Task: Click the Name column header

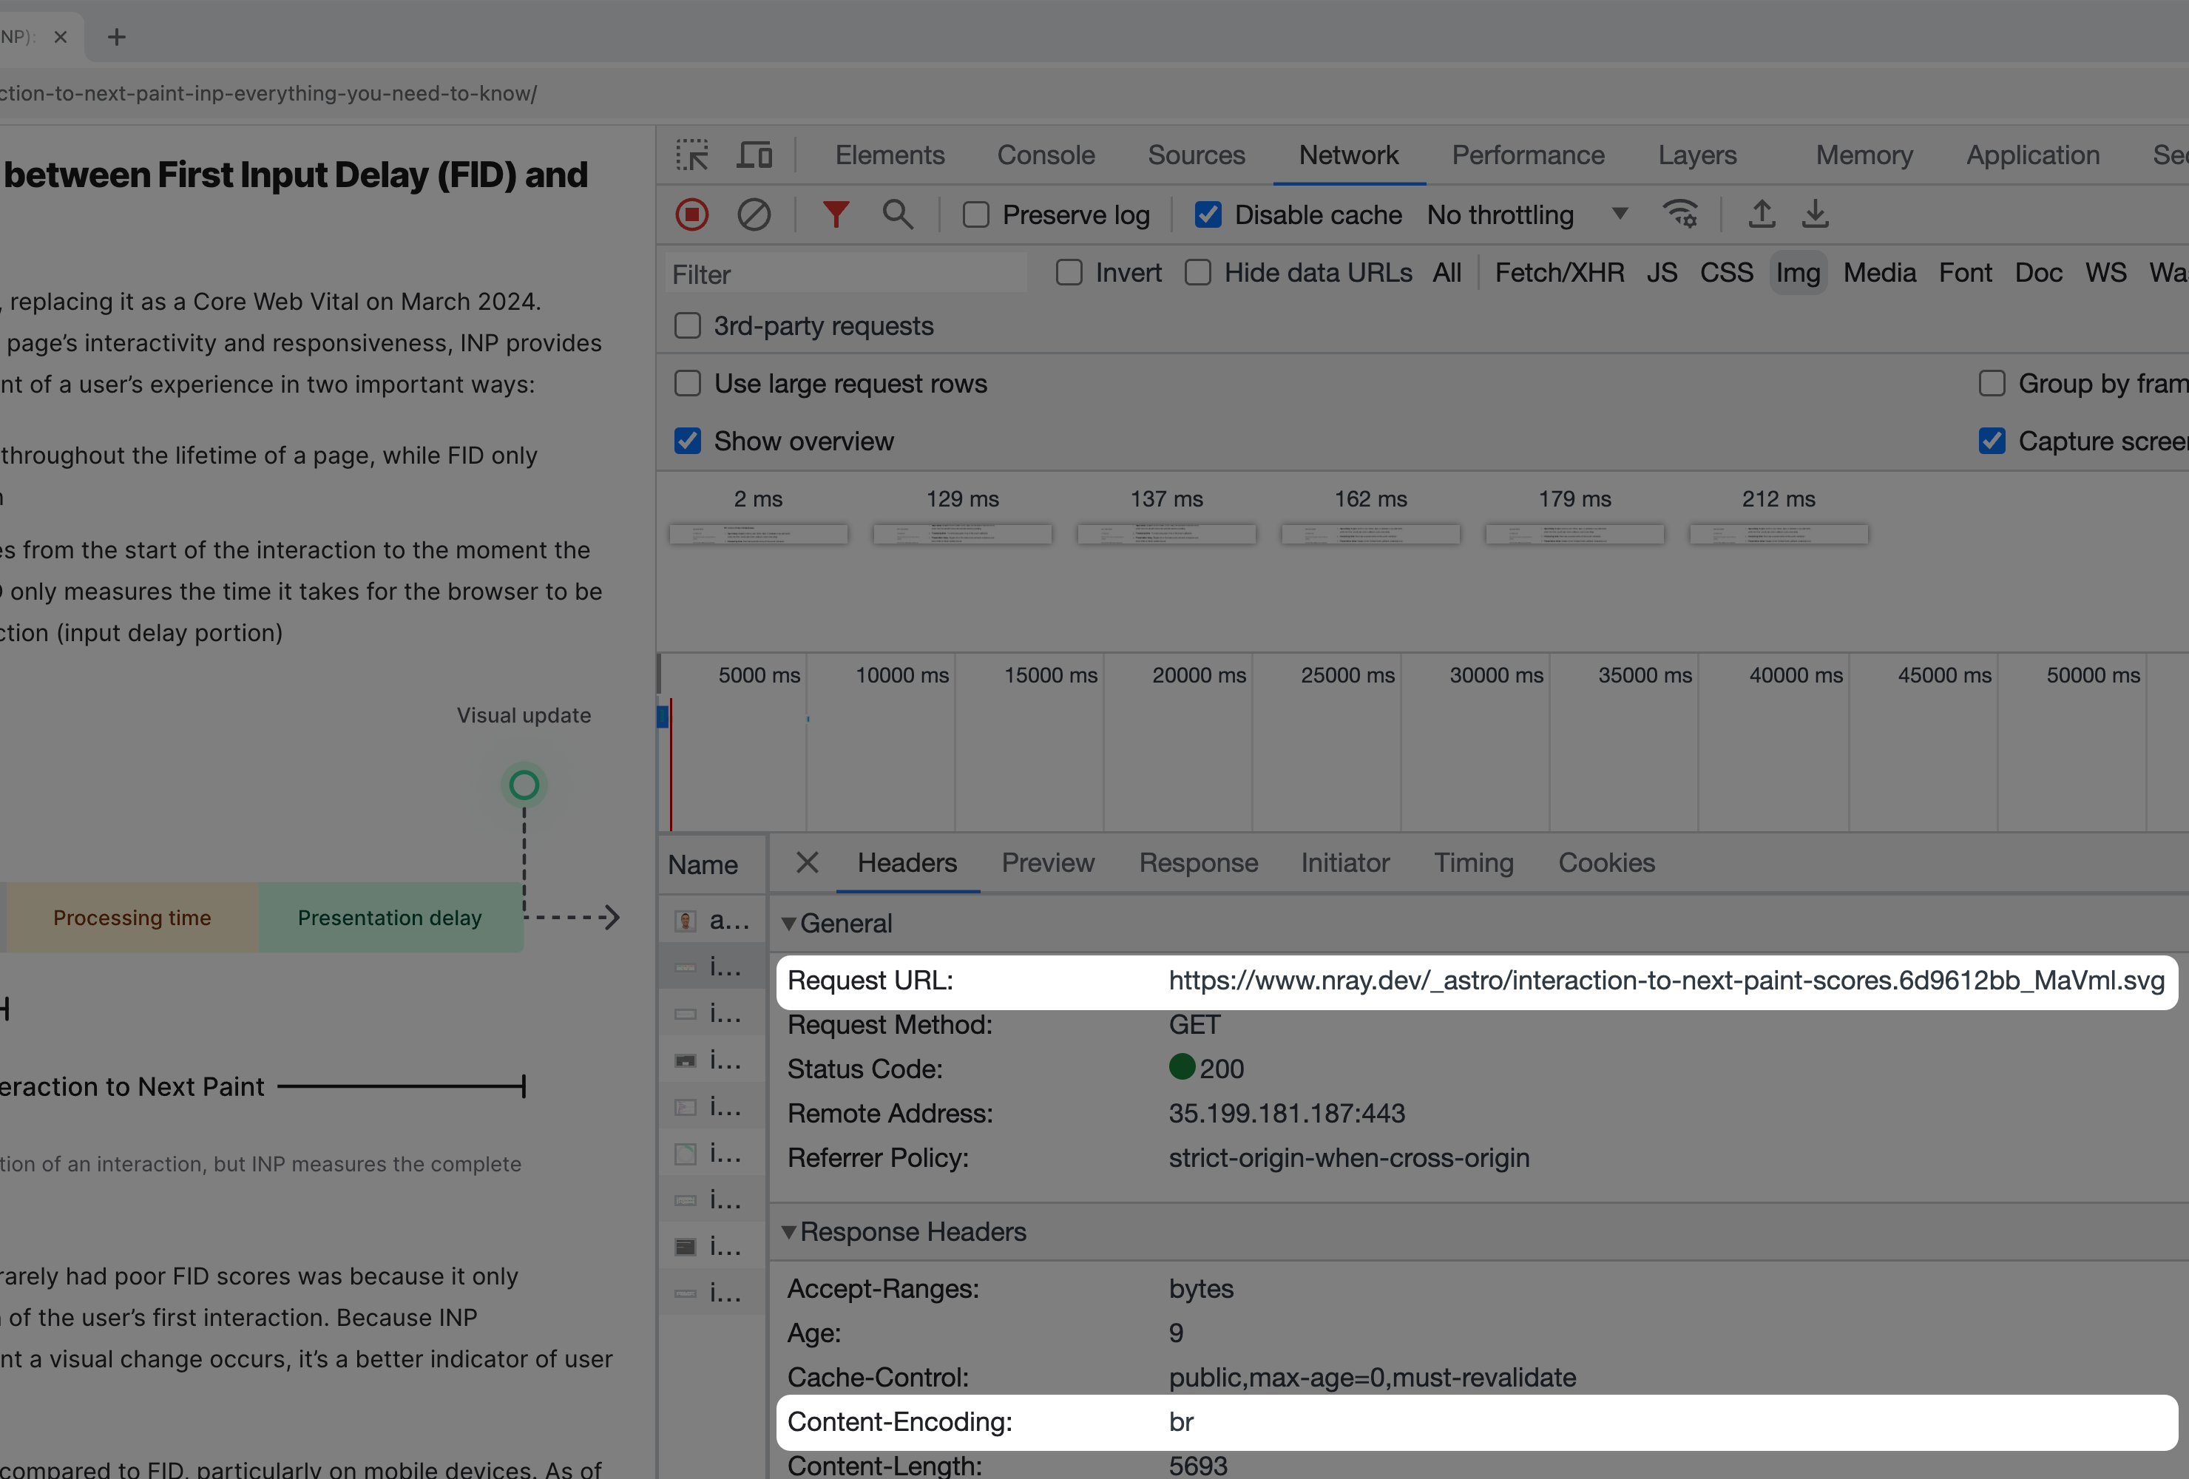Action: click(x=712, y=864)
